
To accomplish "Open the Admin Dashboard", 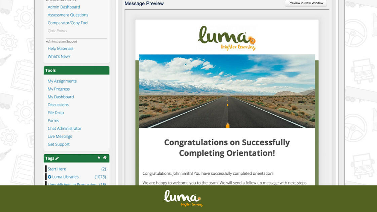I will click(x=64, y=7).
